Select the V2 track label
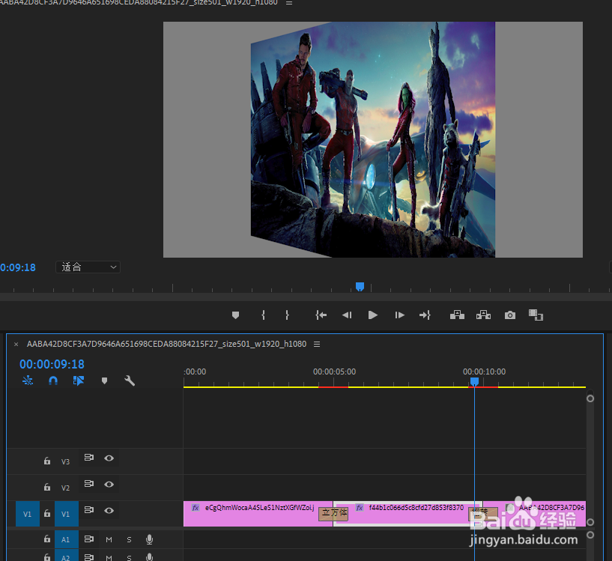The image size is (612, 561). tap(65, 488)
